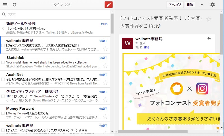Click the wellnote sender avatar W
This screenshot has width=224, height=136.
pyautogui.click(x=128, y=43)
